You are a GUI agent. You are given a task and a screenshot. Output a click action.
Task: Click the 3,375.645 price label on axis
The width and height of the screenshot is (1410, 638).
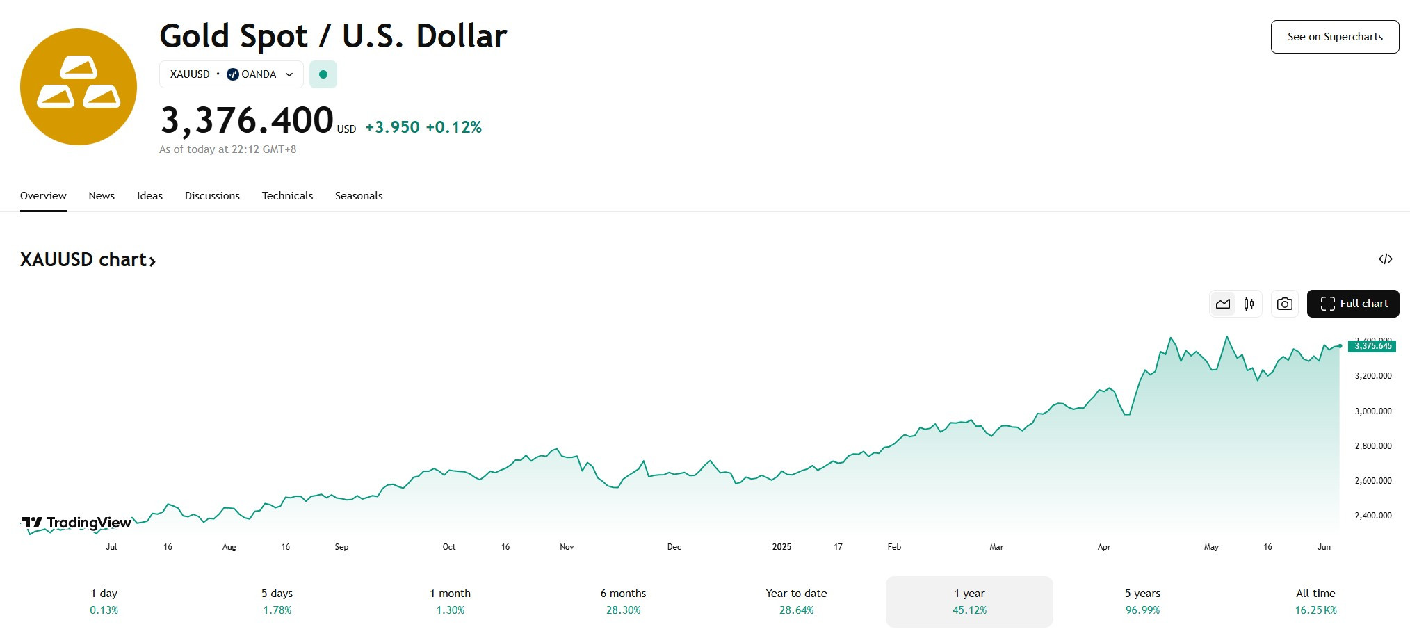[1372, 346]
